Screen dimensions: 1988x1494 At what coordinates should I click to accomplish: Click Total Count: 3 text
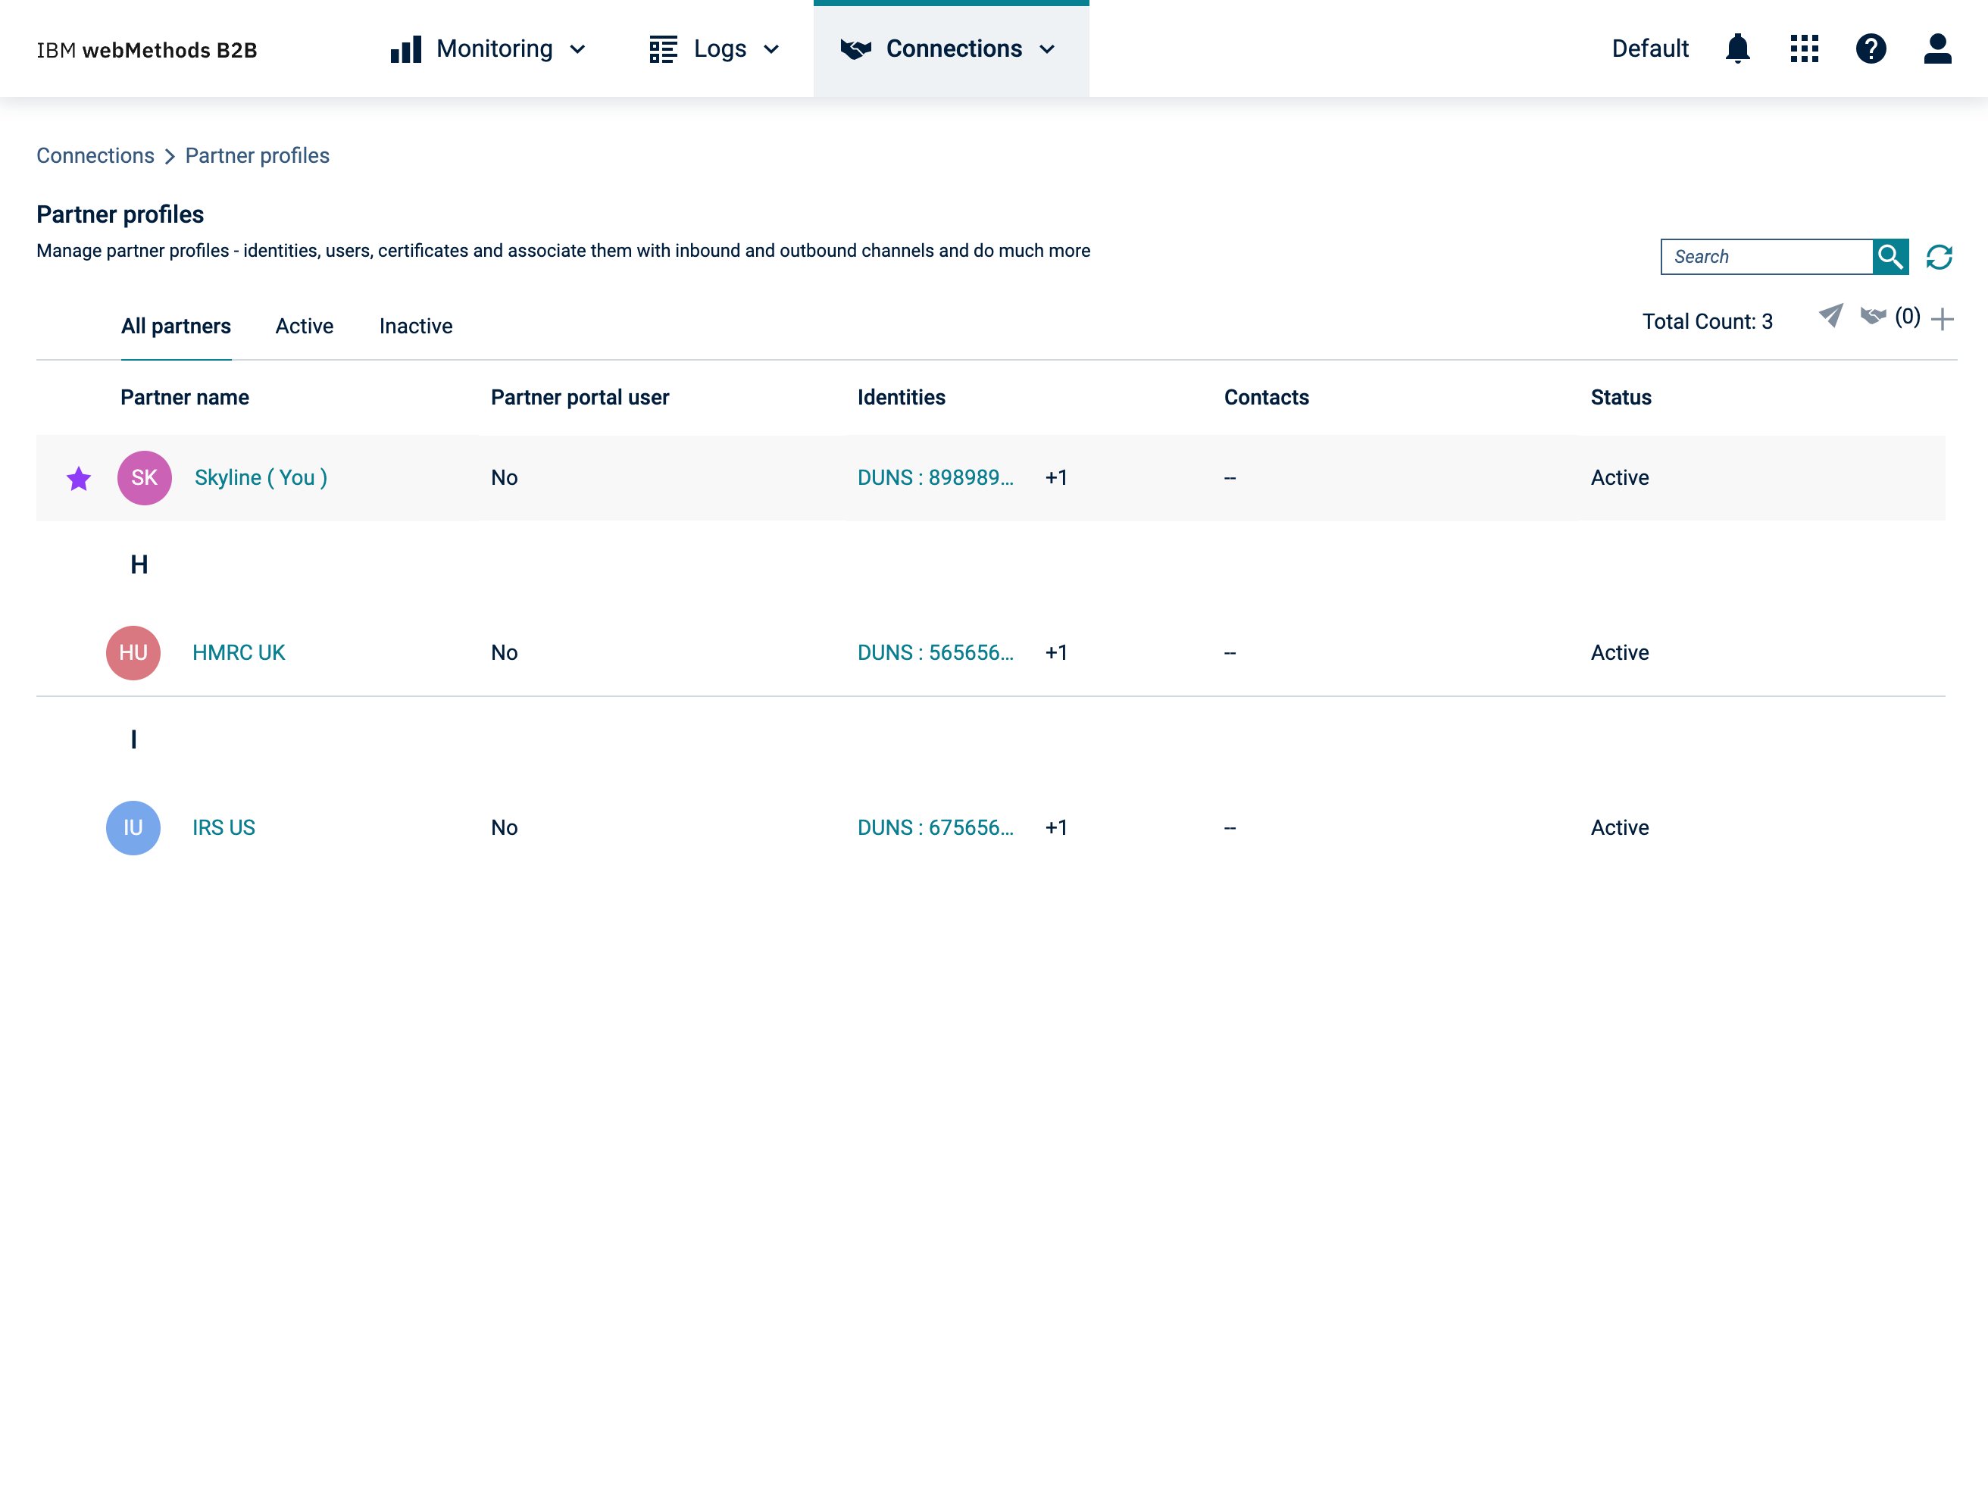[x=1707, y=322]
